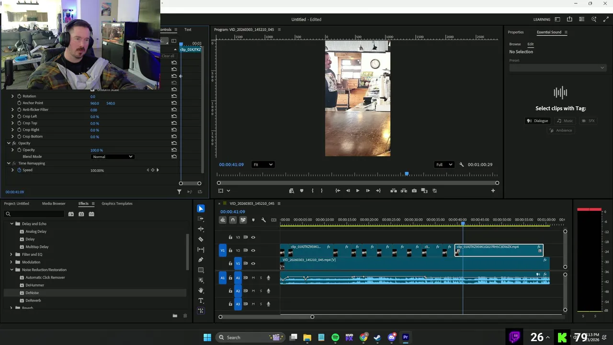This screenshot has width=613, height=345.
Task: Toggle lock on track V2
Action: pyautogui.click(x=230, y=251)
